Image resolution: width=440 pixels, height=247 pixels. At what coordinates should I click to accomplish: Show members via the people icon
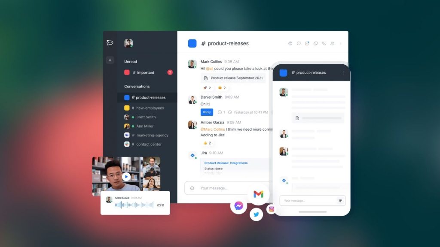(x=332, y=43)
